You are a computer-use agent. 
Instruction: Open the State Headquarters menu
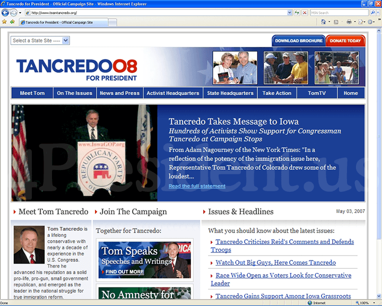[x=230, y=93]
